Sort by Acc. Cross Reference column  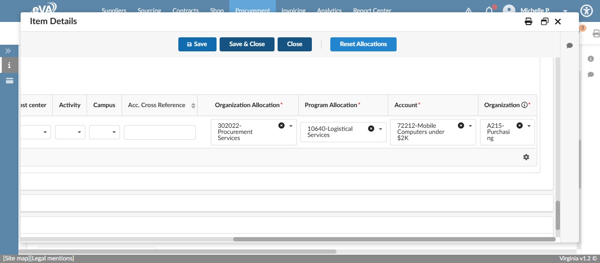(x=193, y=105)
